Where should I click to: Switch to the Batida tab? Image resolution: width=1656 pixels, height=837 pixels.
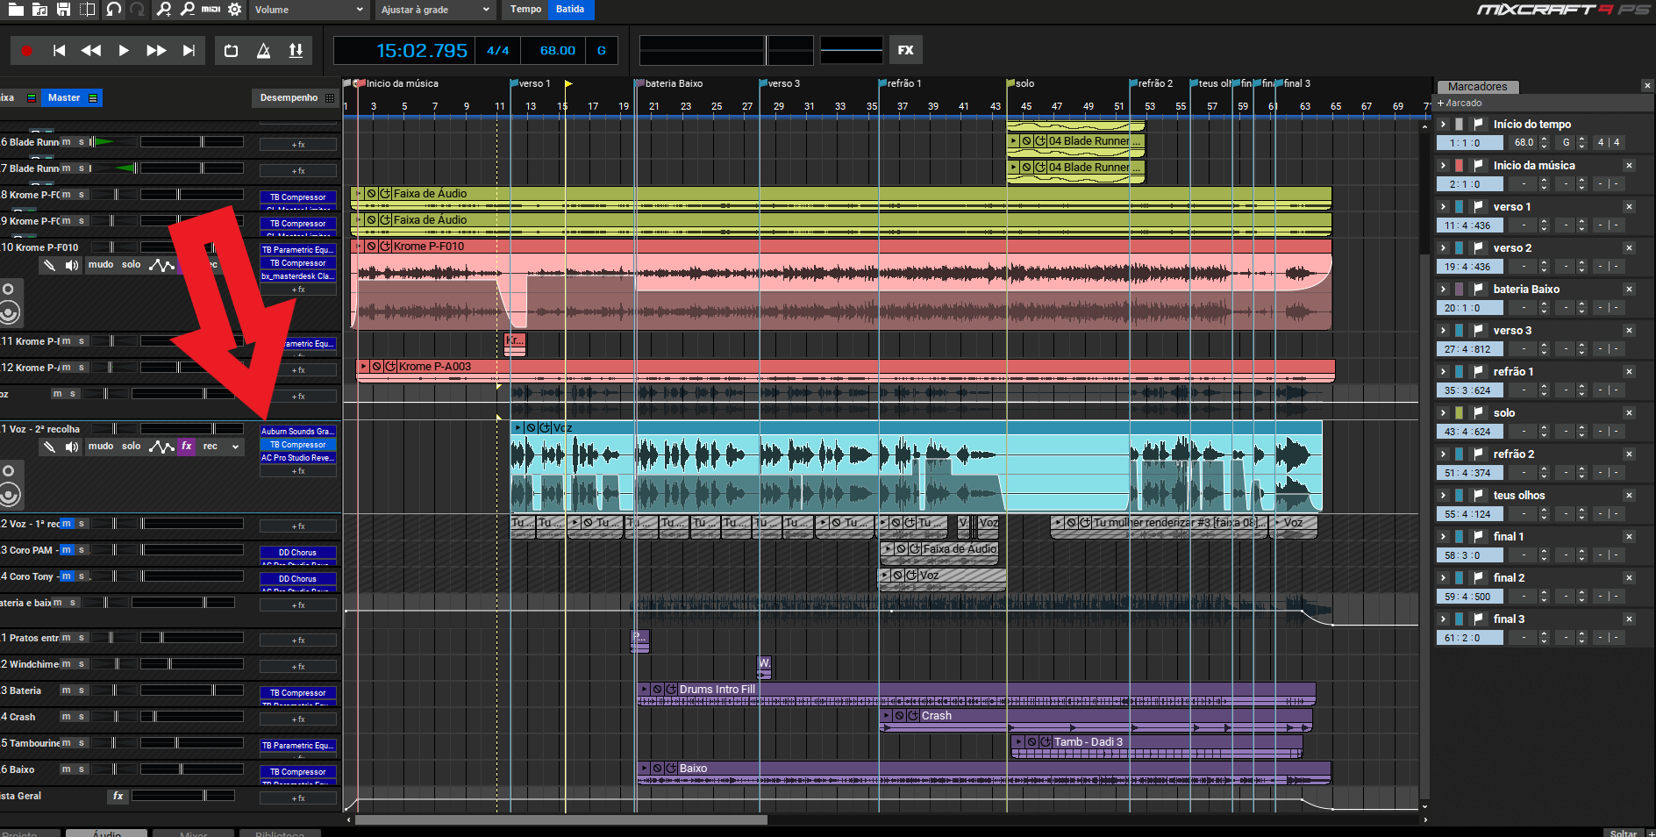[x=570, y=10]
